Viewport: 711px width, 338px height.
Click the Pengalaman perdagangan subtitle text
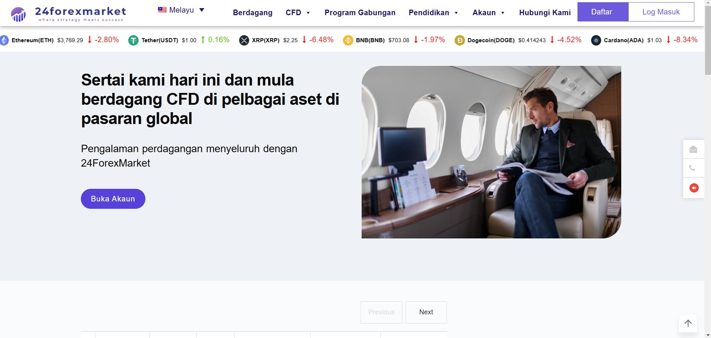189,156
